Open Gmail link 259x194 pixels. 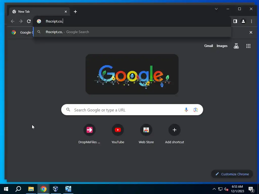point(208,46)
